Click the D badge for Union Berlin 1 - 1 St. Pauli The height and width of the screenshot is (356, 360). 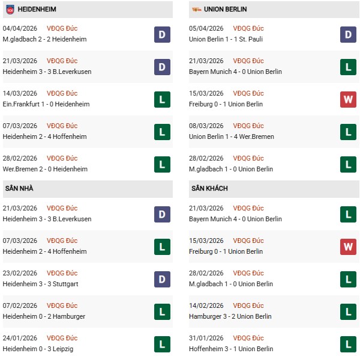click(x=349, y=35)
